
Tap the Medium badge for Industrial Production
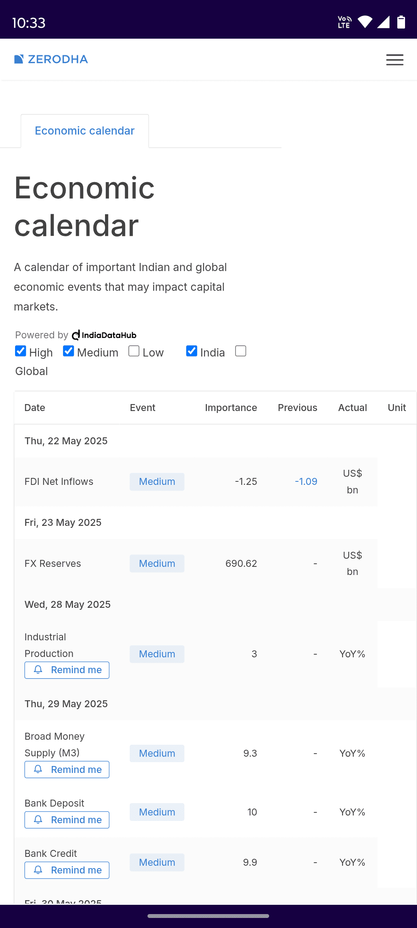[x=157, y=654]
